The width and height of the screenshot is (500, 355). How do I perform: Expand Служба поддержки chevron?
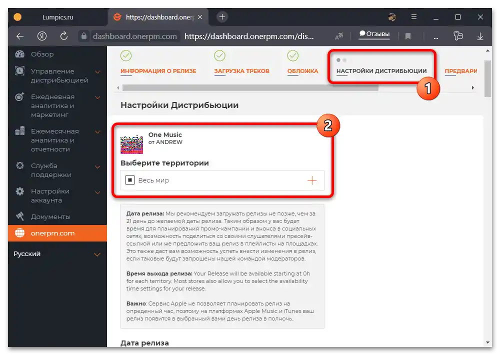97,167
